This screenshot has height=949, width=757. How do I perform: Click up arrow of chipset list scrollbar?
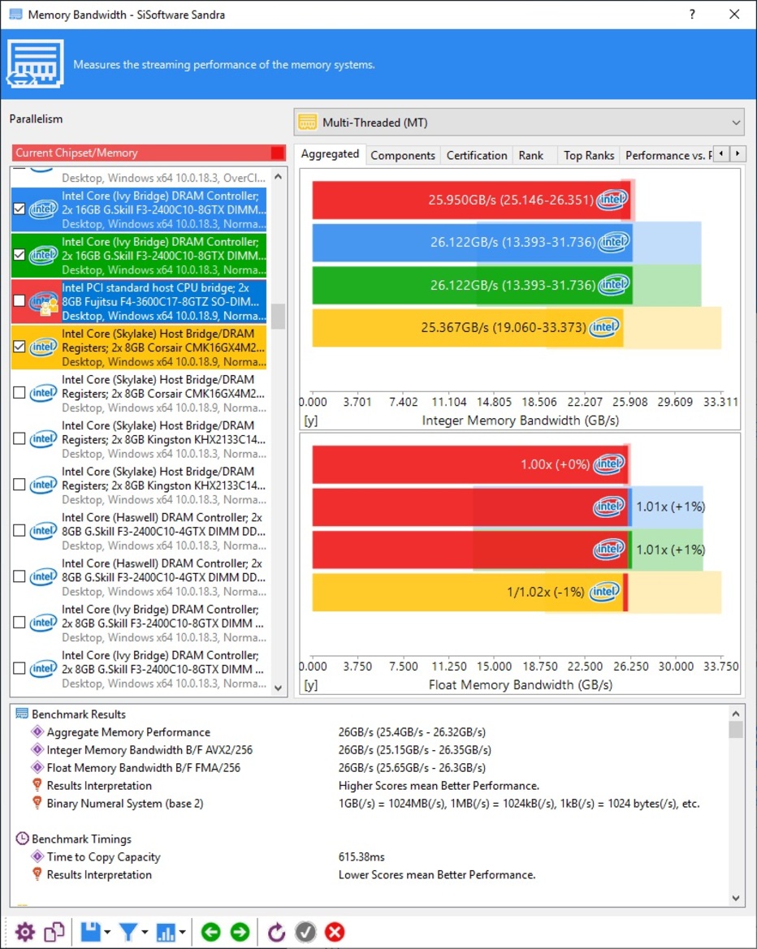[x=278, y=177]
